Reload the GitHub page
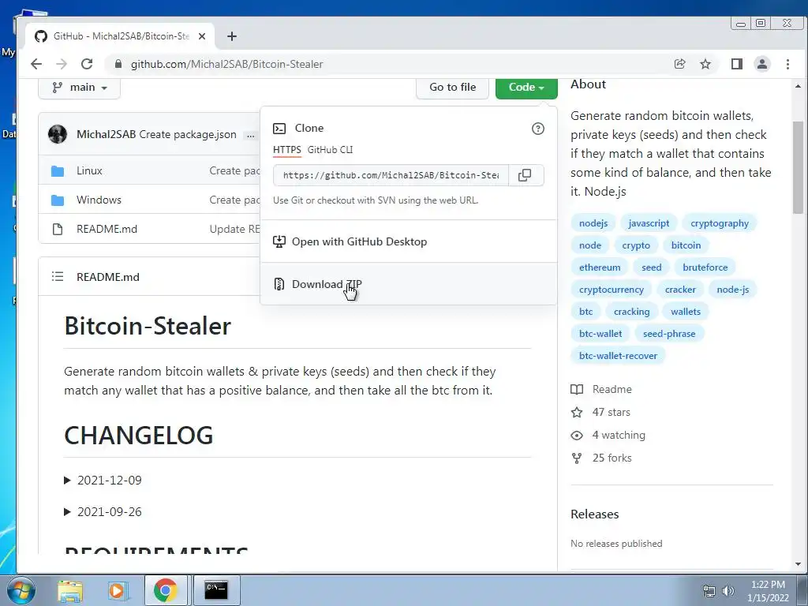The height and width of the screenshot is (606, 808). coord(87,64)
